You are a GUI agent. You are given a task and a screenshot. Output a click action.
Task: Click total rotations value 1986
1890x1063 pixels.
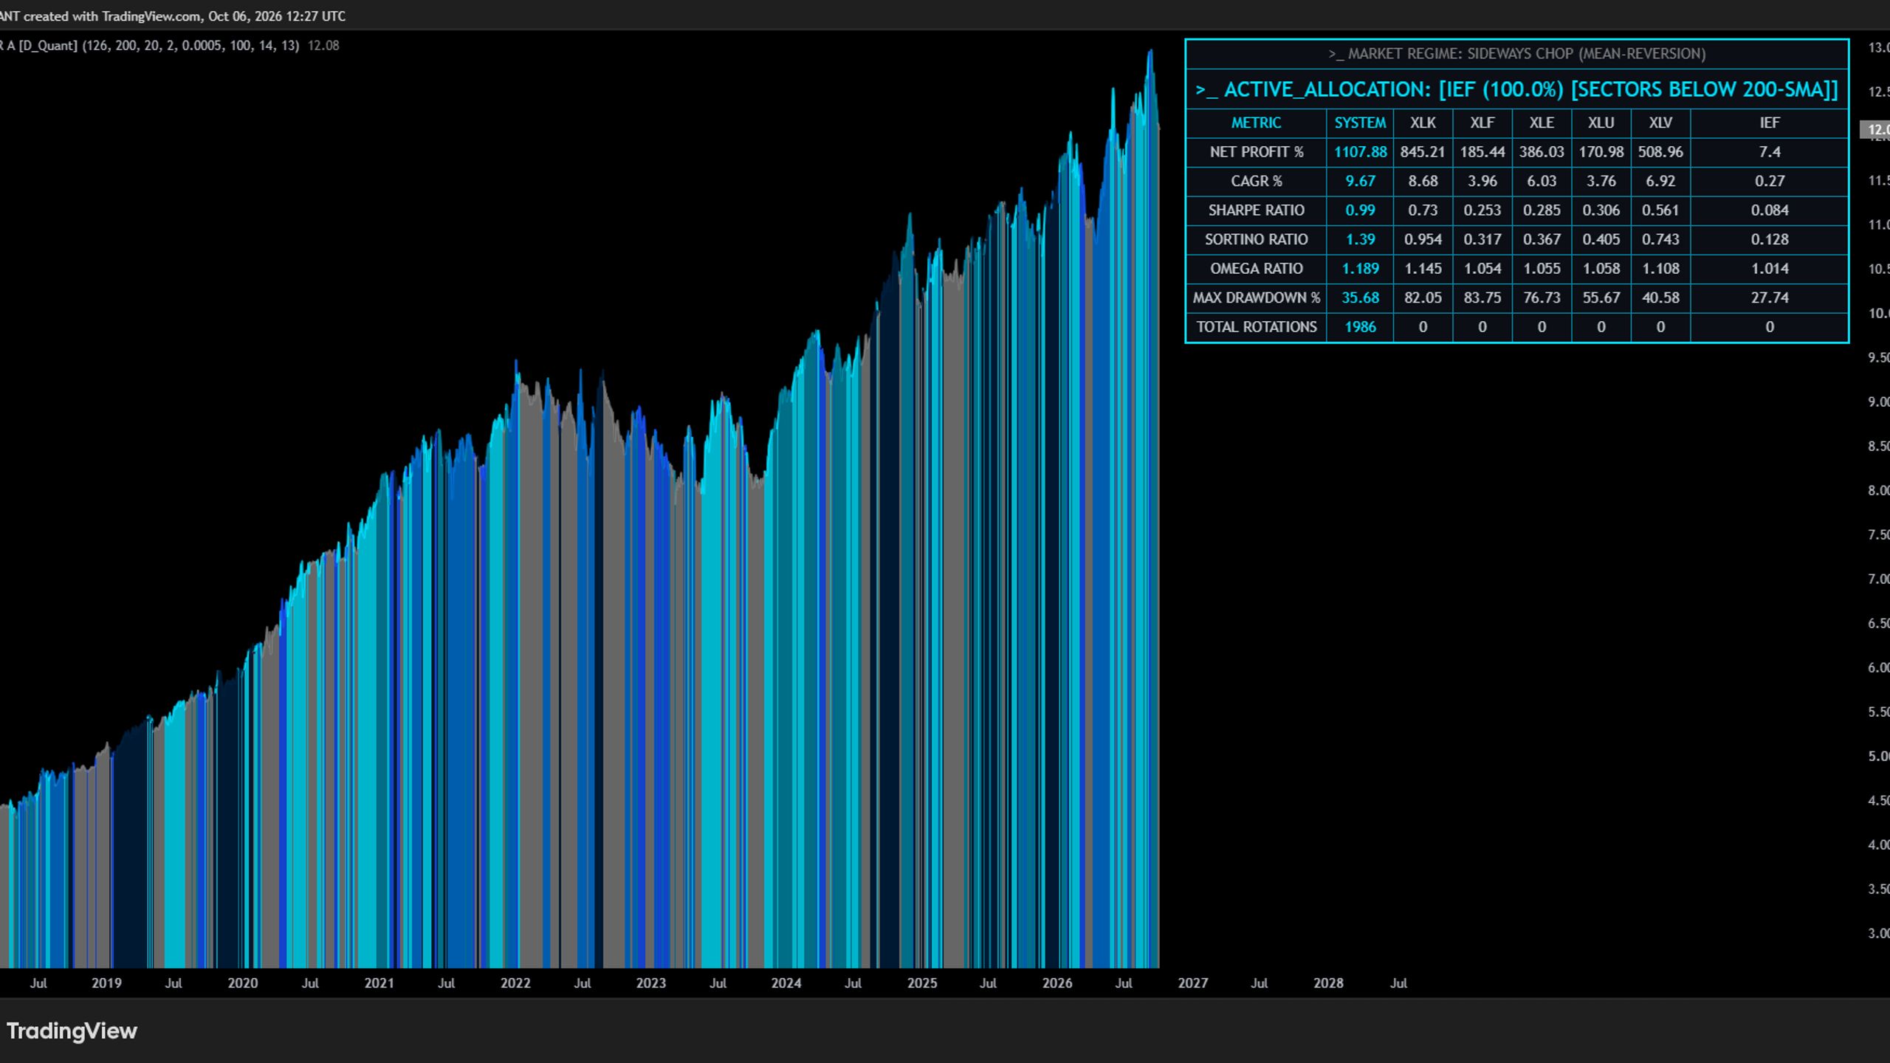coord(1360,327)
